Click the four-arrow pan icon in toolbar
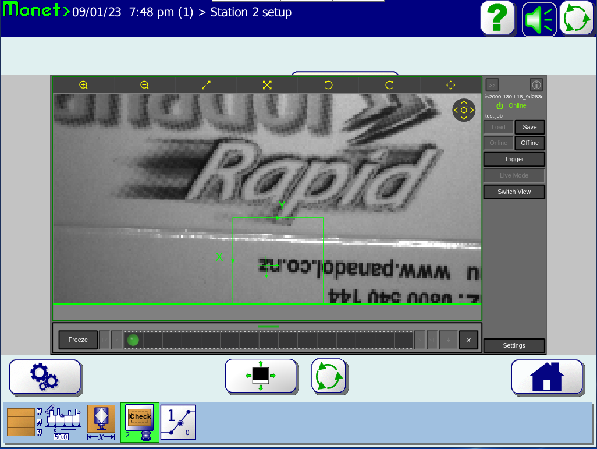The height and width of the screenshot is (449, 597). (451, 85)
